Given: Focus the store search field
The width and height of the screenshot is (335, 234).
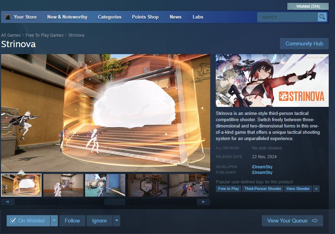Looking at the screenshot, I should tap(287, 17).
